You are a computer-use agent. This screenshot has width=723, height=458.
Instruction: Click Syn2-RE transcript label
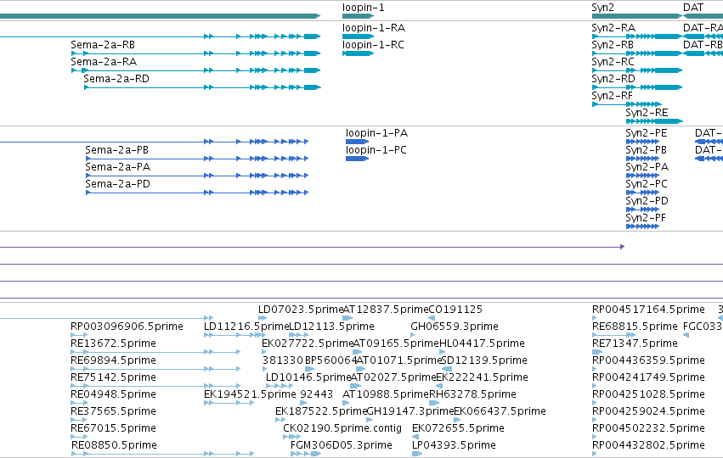tap(647, 113)
